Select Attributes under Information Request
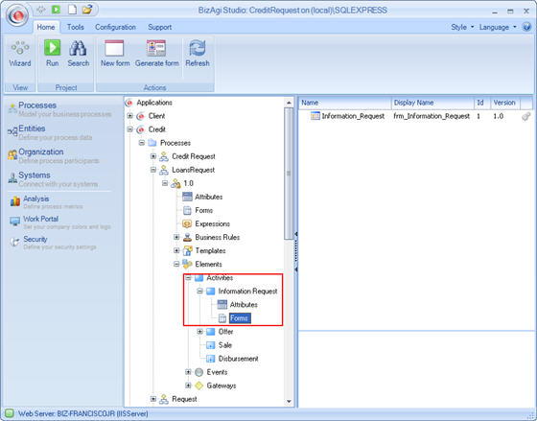Screen dimensions: 537x421 click(x=244, y=305)
